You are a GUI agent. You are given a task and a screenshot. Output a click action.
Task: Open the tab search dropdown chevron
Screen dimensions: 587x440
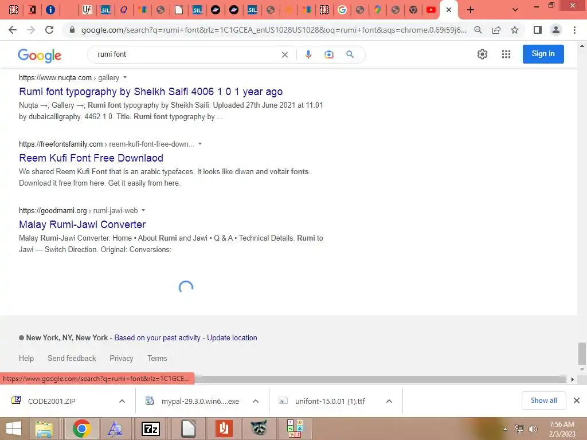515,10
